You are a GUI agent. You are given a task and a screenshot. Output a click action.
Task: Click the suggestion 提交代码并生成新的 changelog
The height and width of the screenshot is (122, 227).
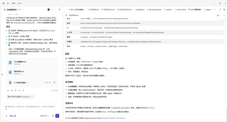pyautogui.click(x=20, y=97)
